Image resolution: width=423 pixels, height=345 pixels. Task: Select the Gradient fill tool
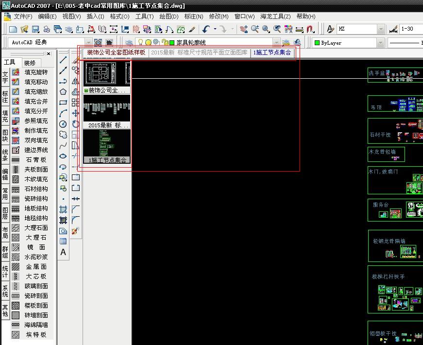point(63,220)
